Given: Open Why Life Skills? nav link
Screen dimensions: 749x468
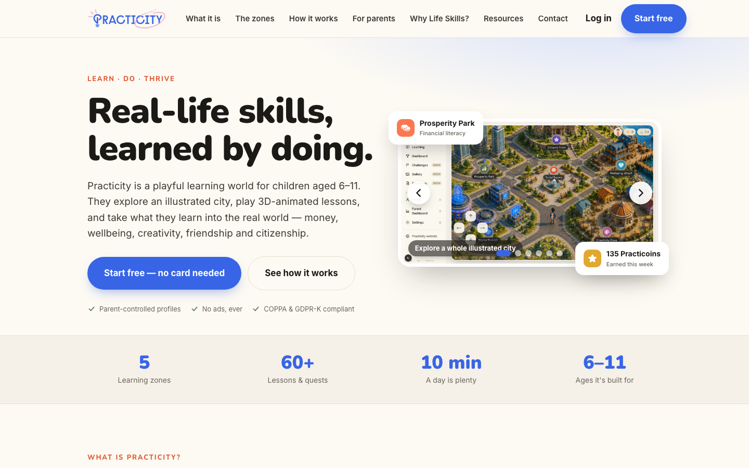Looking at the screenshot, I should 440,19.
